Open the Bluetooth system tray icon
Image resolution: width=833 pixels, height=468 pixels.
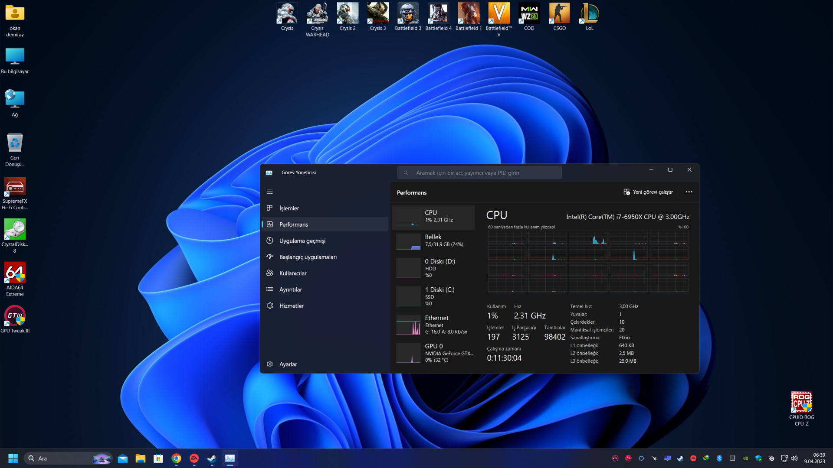[719, 458]
